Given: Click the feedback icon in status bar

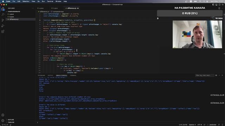Looking at the screenshot, I should (219, 125).
